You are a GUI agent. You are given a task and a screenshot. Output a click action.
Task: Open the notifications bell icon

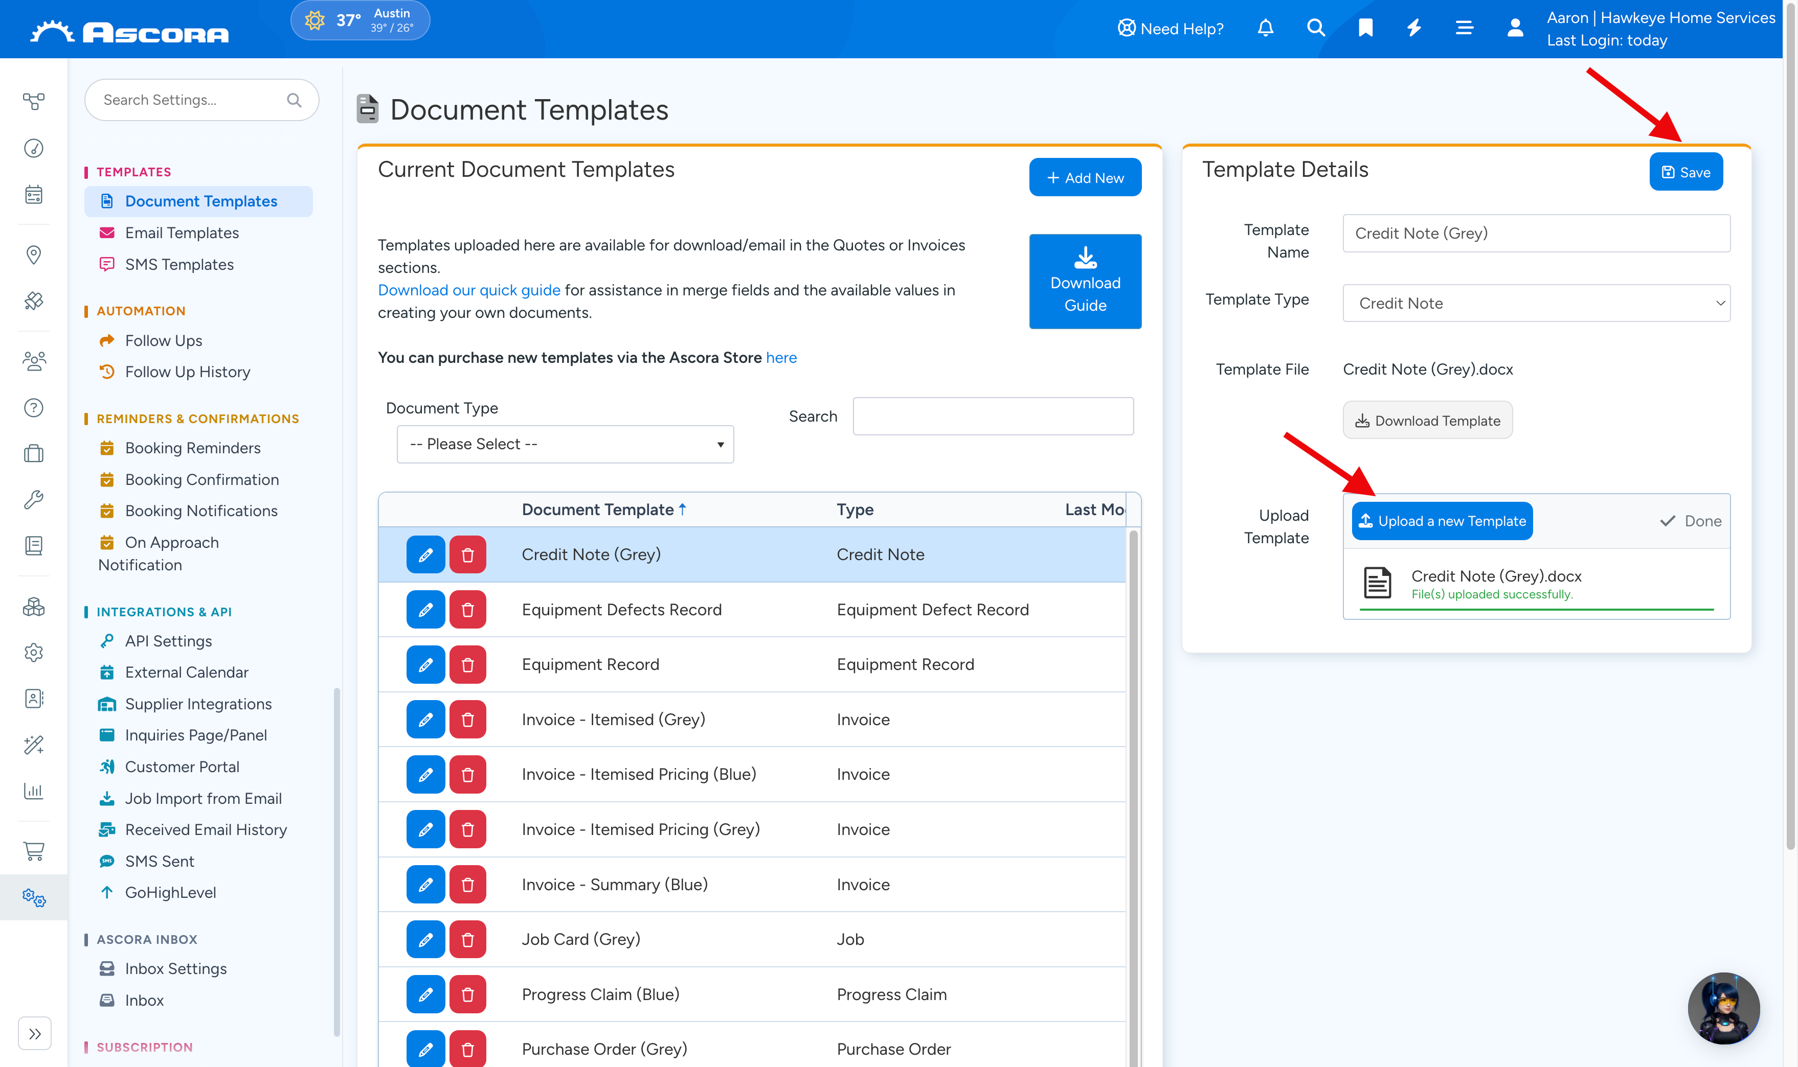1265,28
